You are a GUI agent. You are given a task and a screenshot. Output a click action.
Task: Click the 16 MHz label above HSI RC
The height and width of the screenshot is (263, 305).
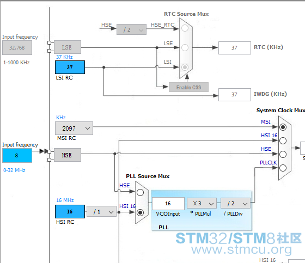pos(65,200)
